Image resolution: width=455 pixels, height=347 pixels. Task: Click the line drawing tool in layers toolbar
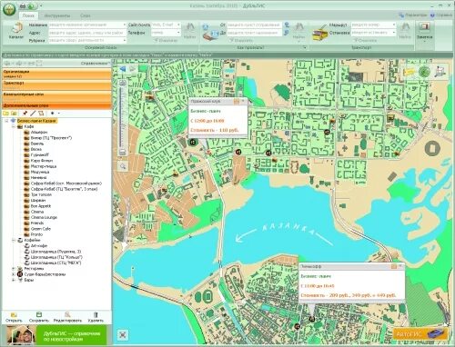[33, 114]
